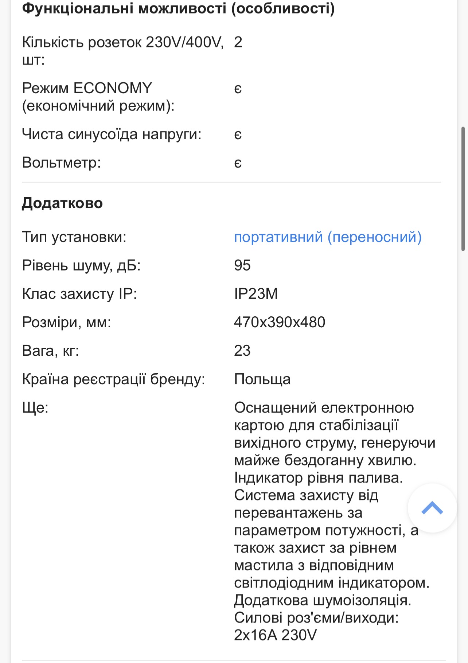468x663 pixels.
Task: Tap the scroll-to-top arrow button
Action: [x=432, y=508]
